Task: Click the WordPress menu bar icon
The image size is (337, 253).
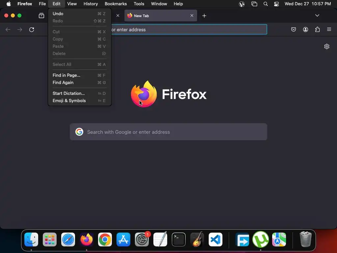Action: point(242,4)
